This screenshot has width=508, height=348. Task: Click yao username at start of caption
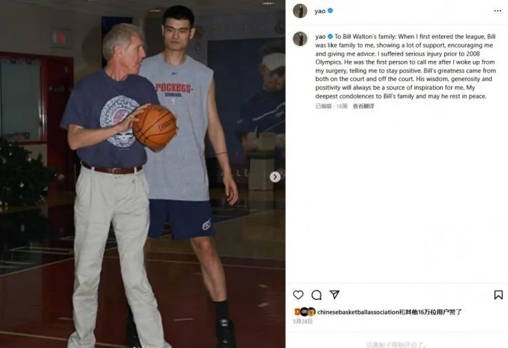(320, 37)
